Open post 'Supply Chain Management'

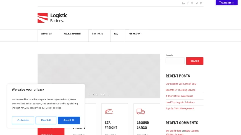pos(180,108)
